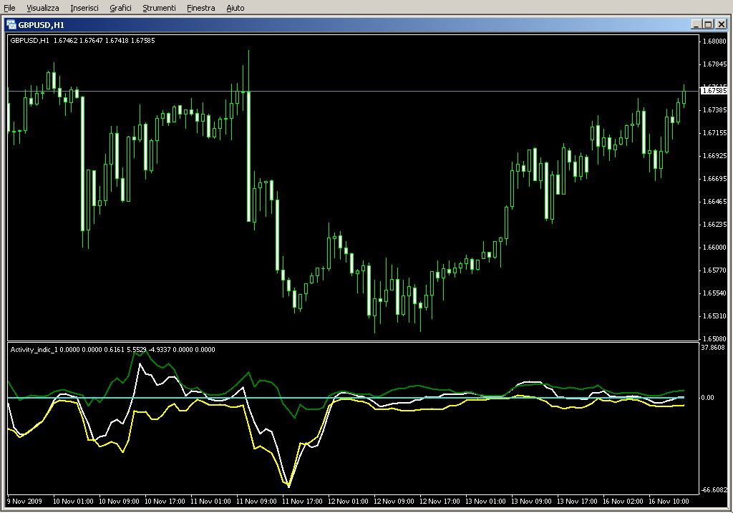Click the 1.65540 price scale label
Image resolution: width=733 pixels, height=513 pixels.
pos(715,293)
